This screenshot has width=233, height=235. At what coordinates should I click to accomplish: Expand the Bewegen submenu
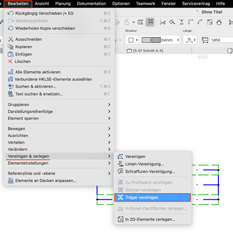click(59, 129)
